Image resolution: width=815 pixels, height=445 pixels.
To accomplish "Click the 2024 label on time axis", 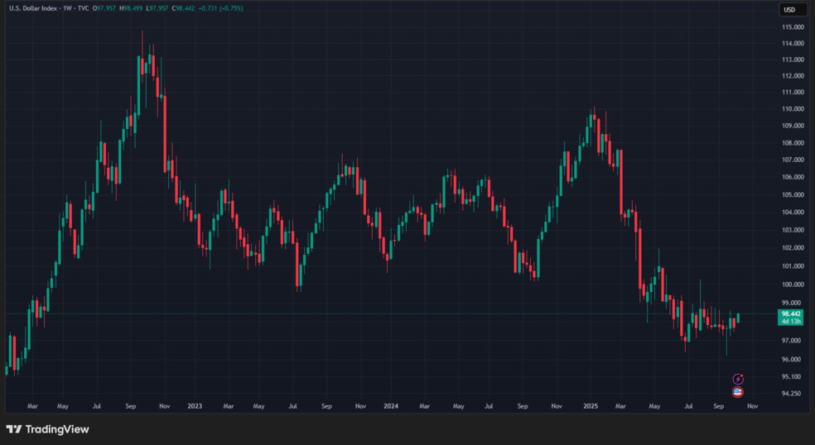I will click(x=392, y=407).
